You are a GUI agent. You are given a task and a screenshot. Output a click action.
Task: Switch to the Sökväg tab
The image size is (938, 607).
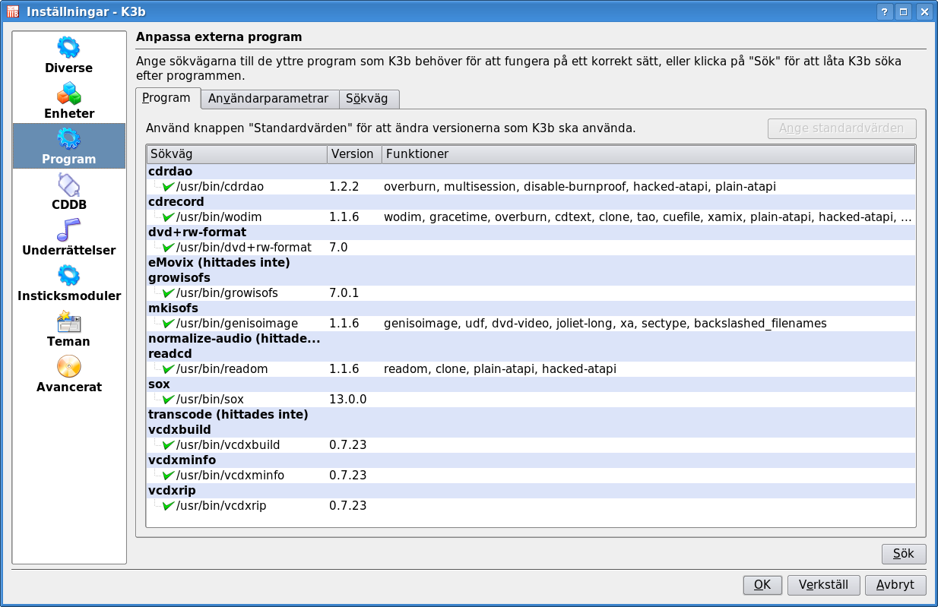[x=367, y=99]
